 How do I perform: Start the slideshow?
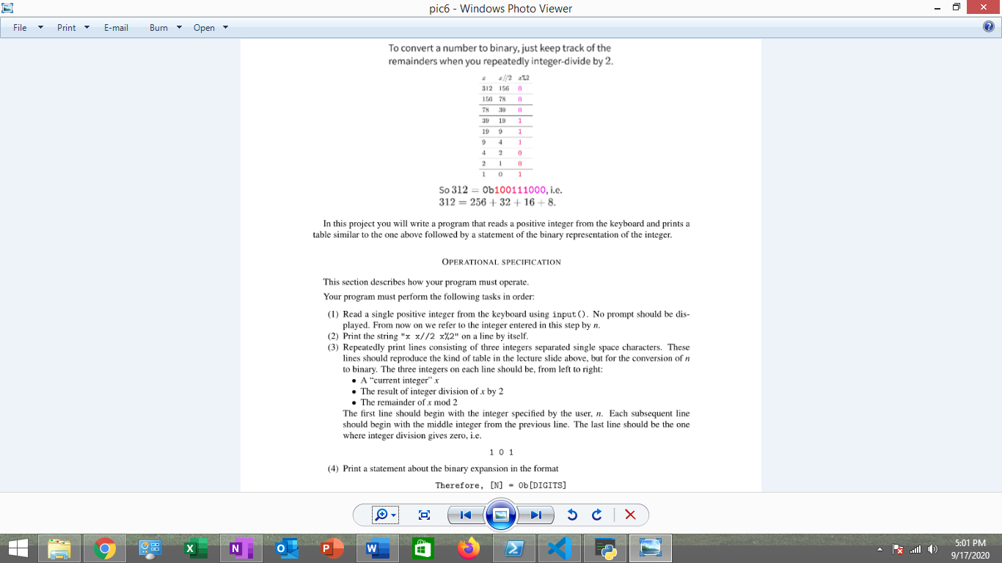click(500, 515)
